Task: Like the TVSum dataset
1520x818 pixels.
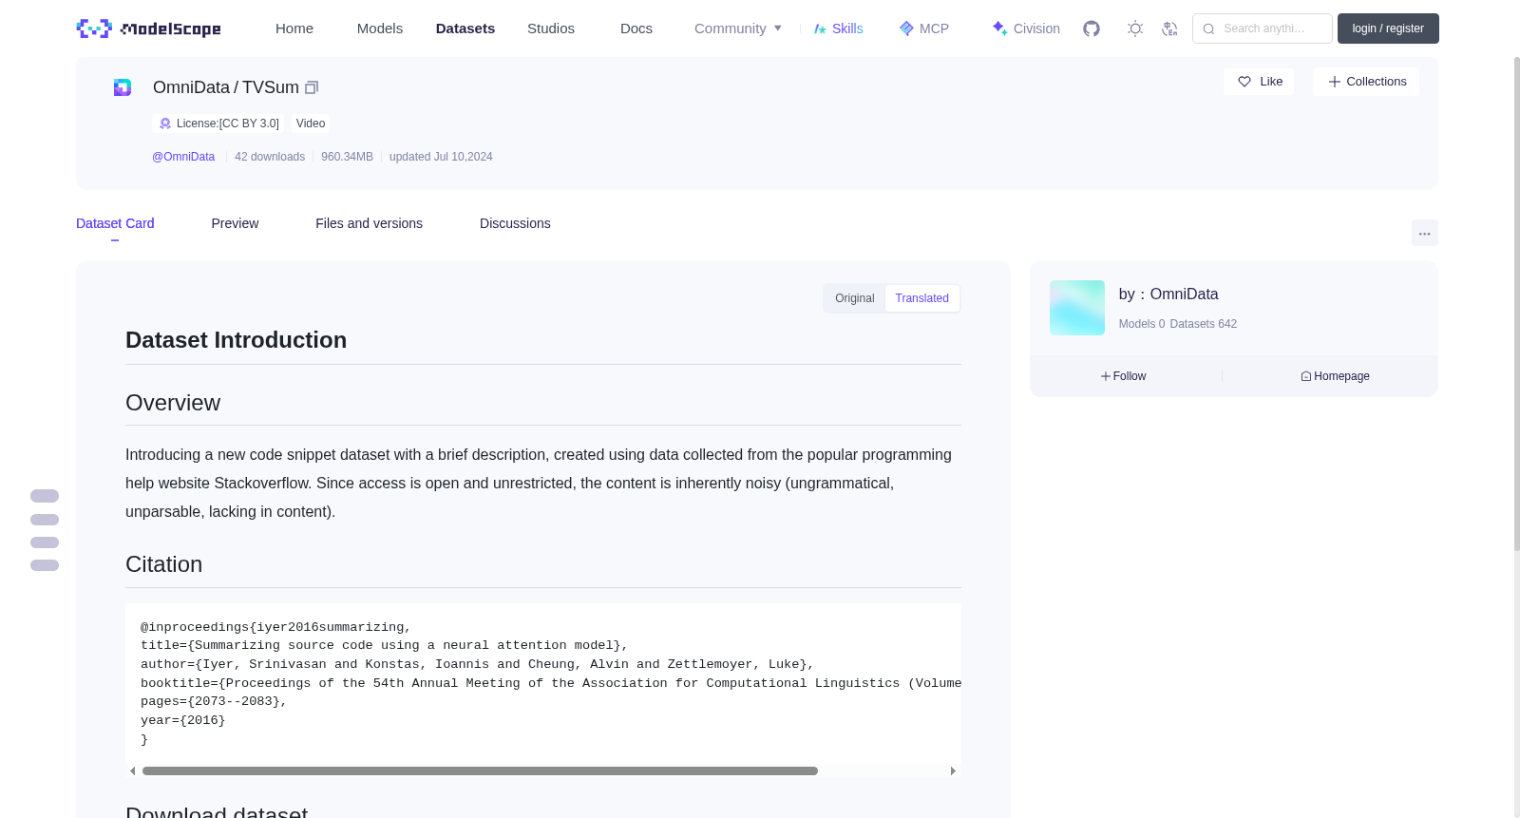Action: 1259,82
